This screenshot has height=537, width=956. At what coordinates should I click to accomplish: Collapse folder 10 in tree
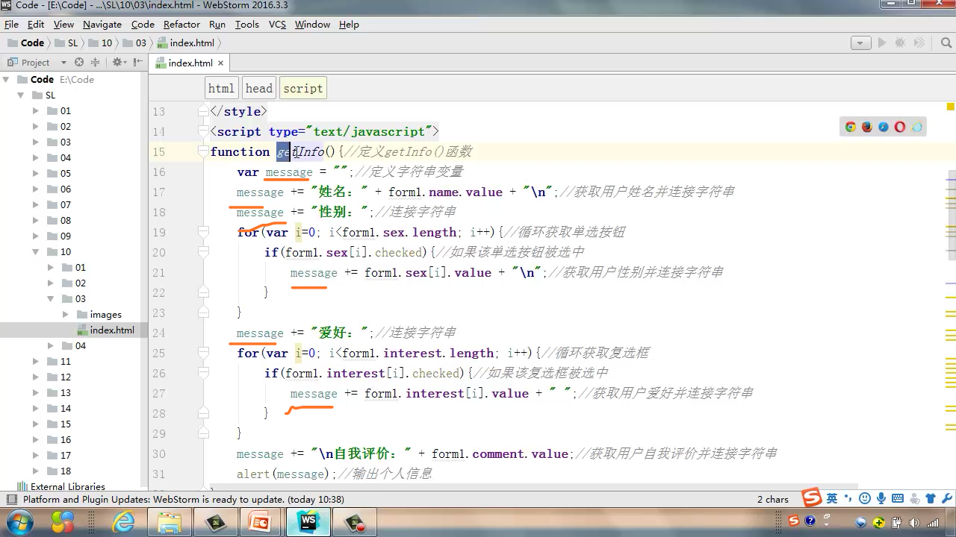35,252
